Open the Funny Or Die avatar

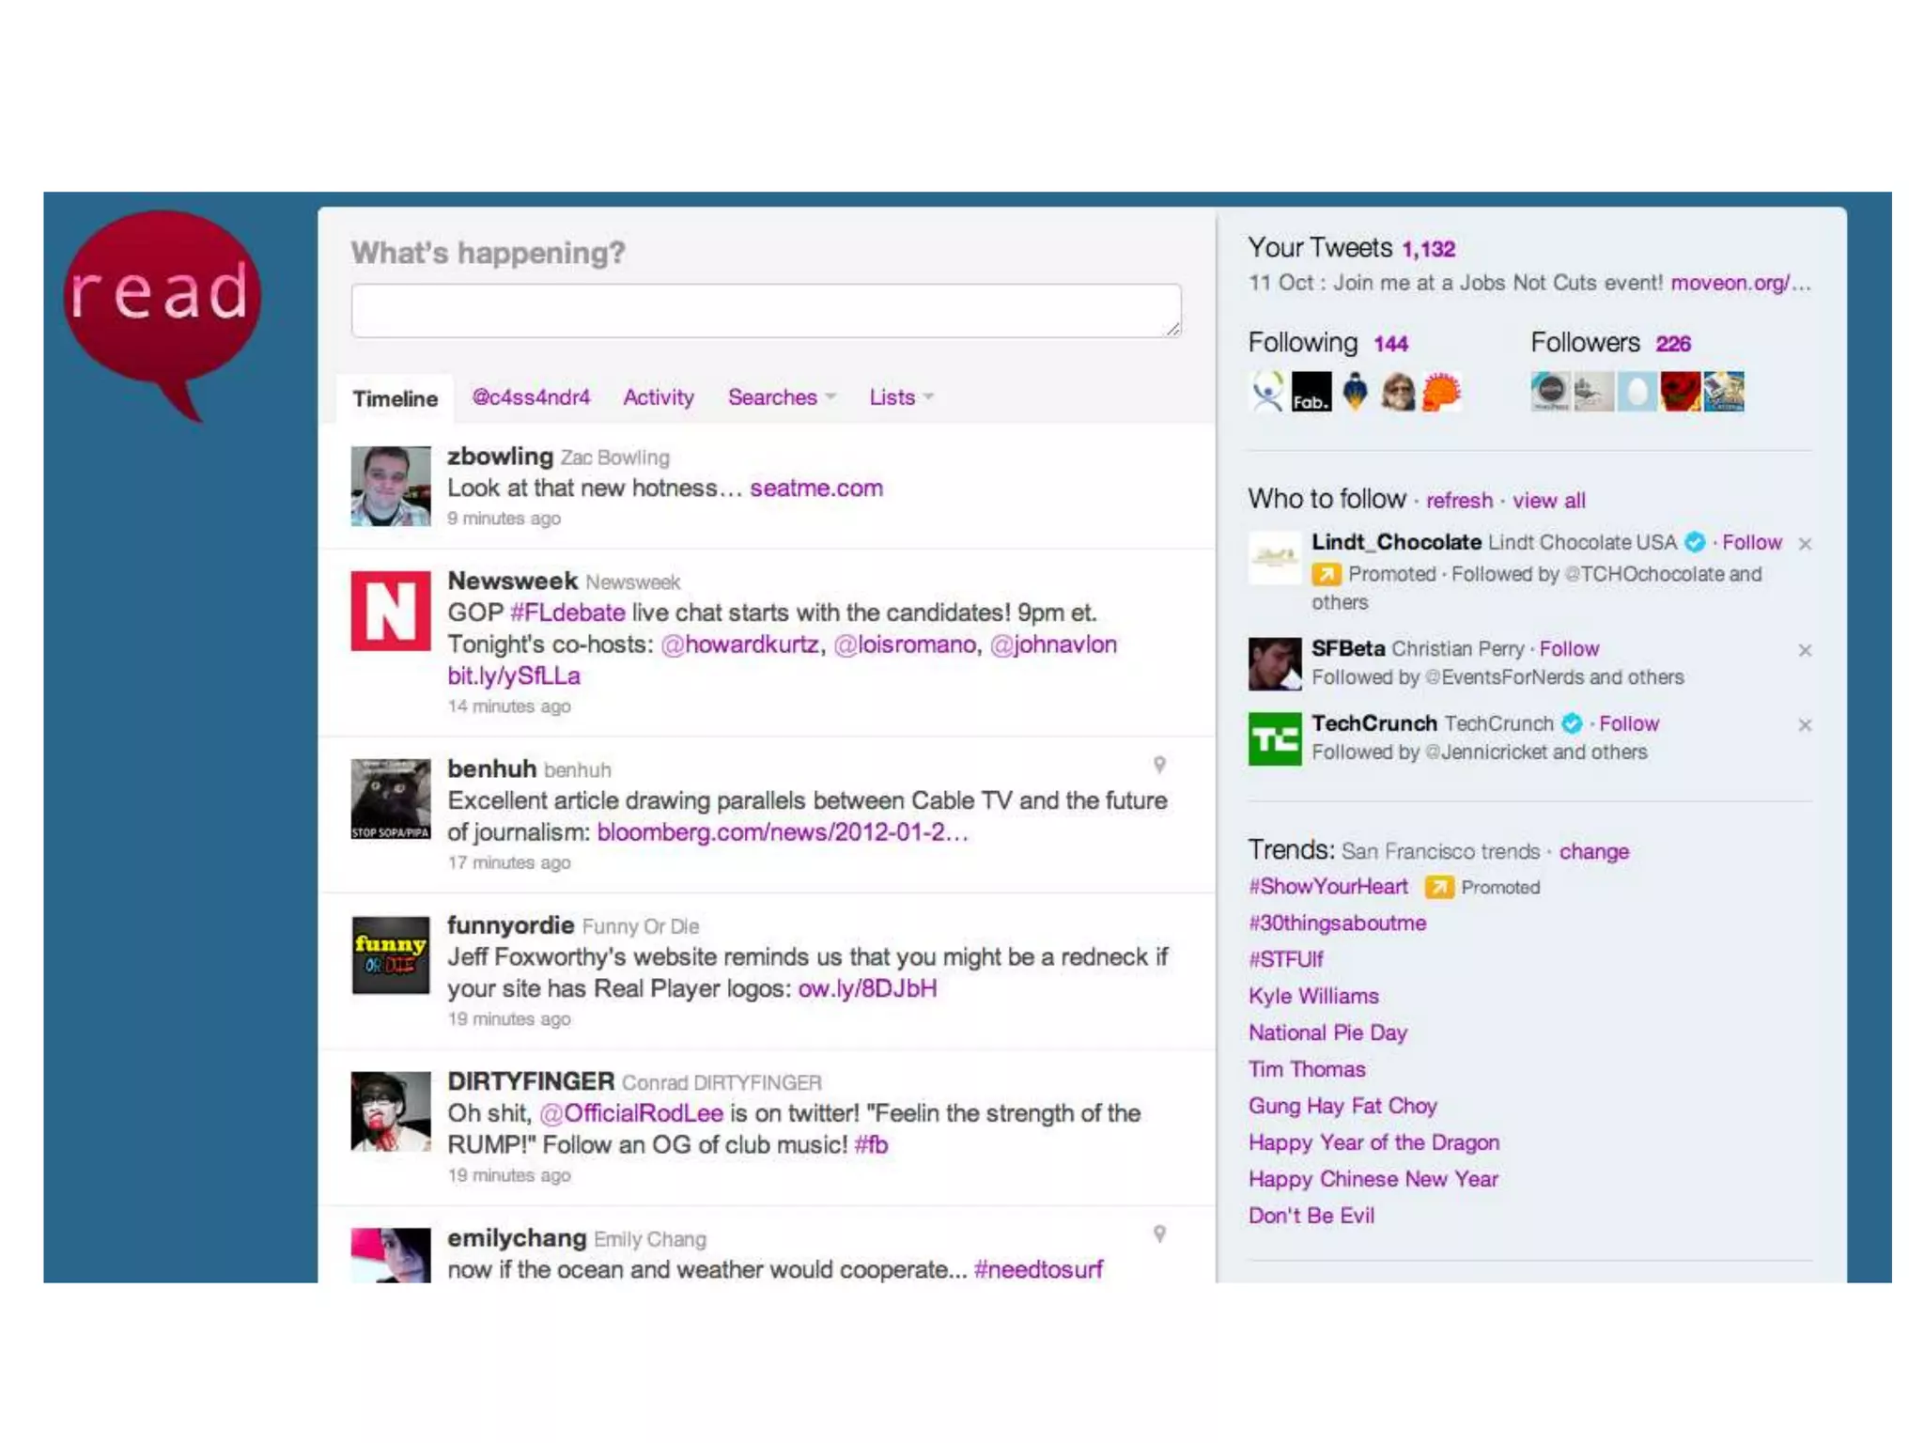391,954
